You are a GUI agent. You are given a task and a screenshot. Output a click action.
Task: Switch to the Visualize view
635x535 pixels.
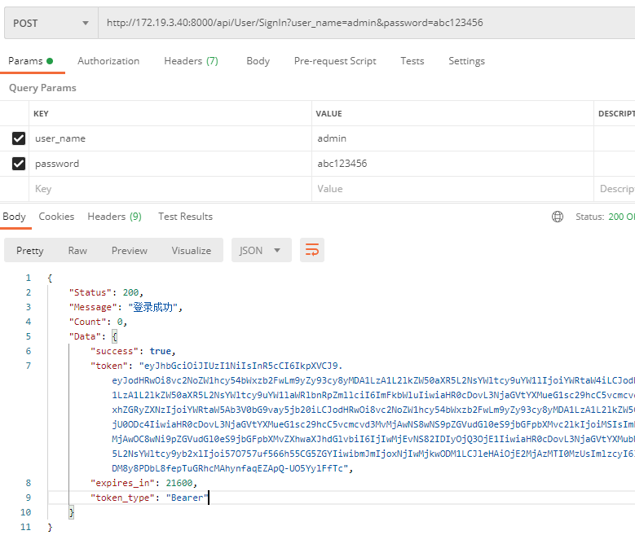(192, 251)
